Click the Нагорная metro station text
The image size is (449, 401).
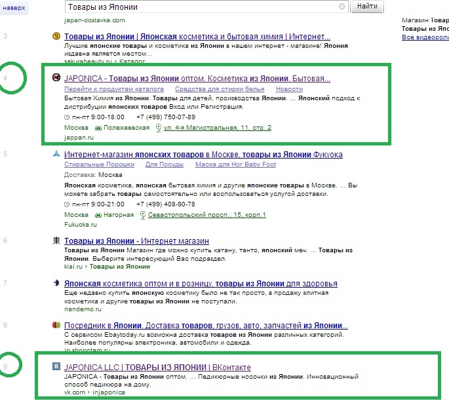click(119, 215)
